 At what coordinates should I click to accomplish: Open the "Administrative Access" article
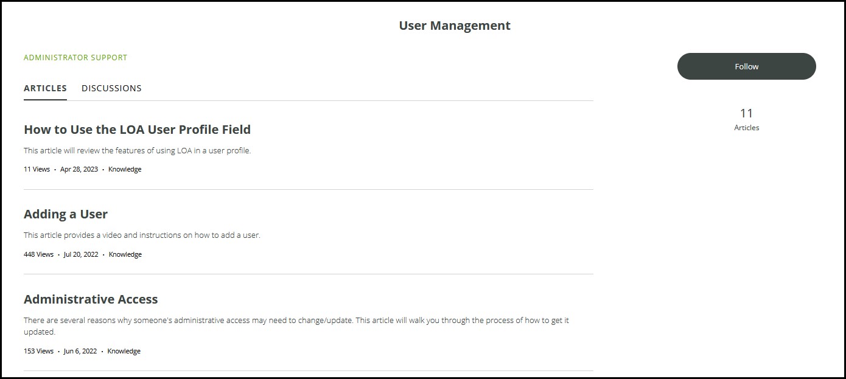point(91,299)
